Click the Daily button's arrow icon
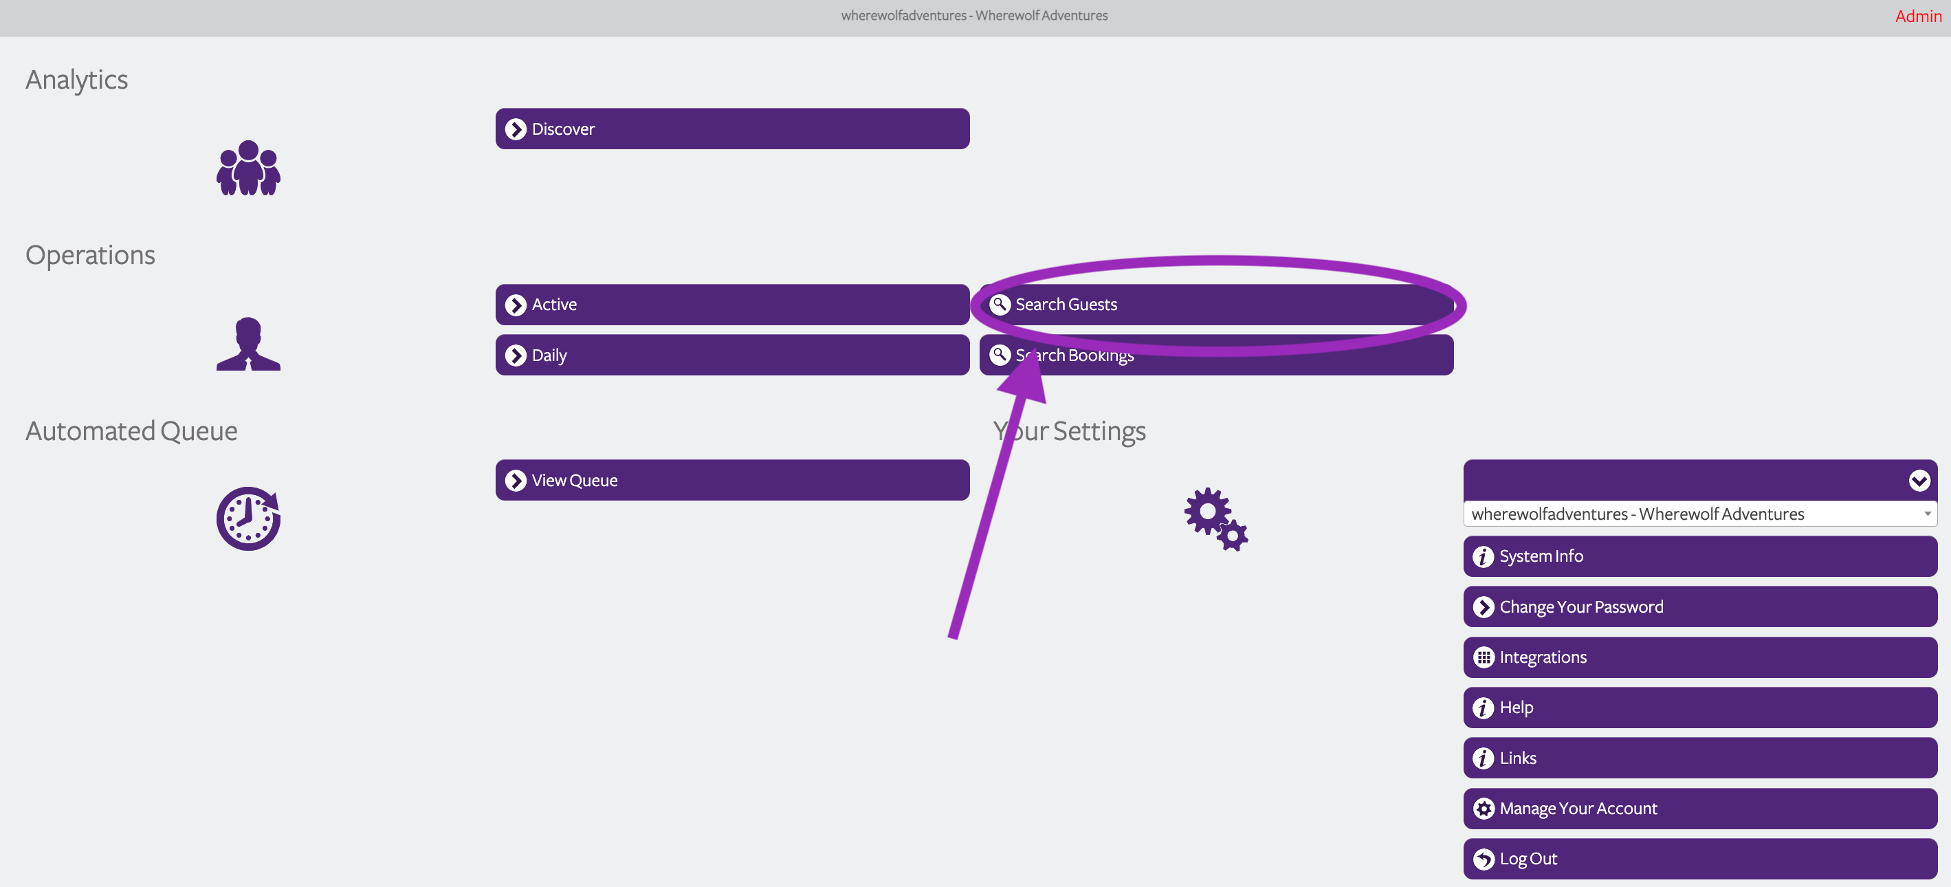The image size is (1951, 887). point(516,356)
